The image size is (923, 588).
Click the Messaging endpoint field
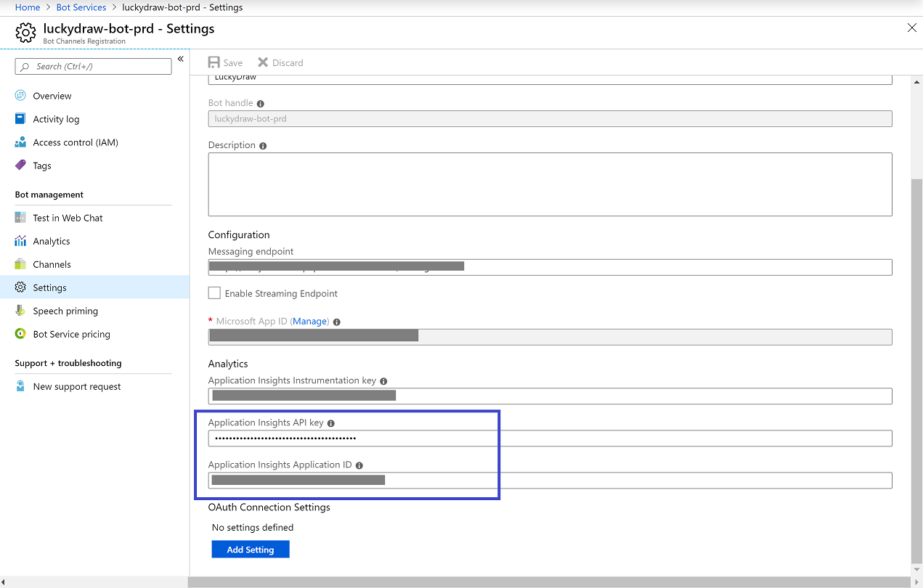[550, 267]
